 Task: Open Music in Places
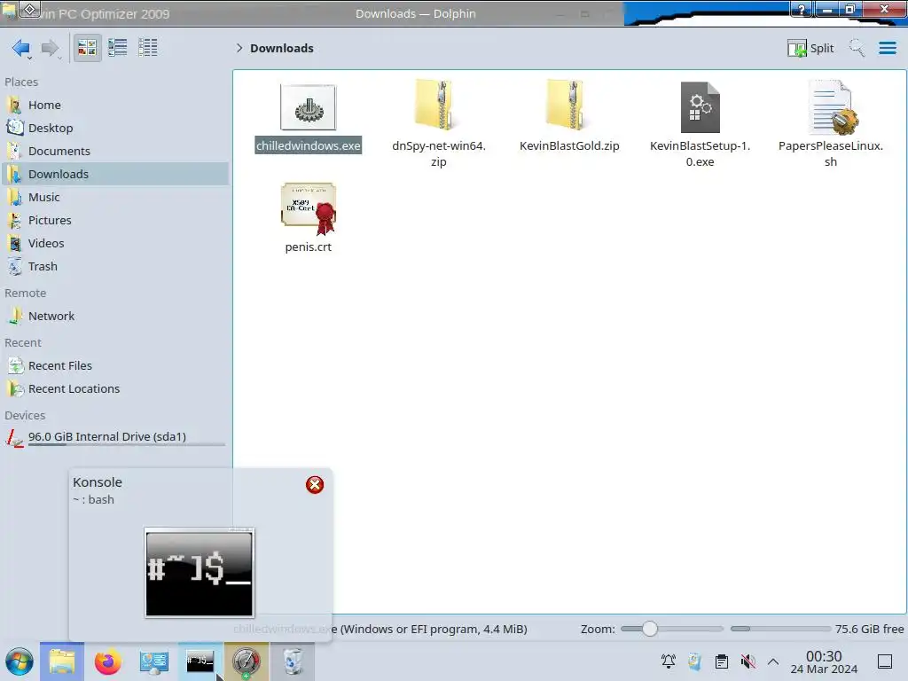[x=116, y=198]
